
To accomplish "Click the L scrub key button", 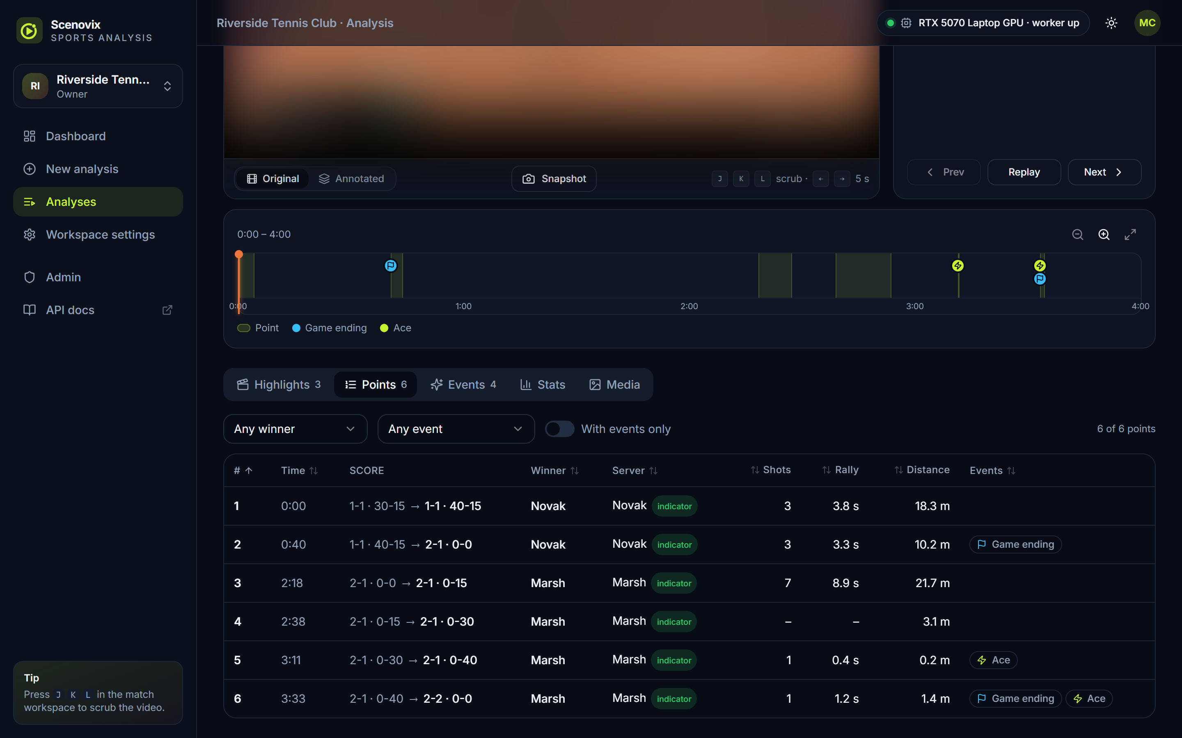I will (763, 179).
